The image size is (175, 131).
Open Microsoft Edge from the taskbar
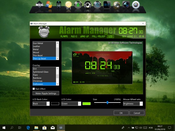pos(28,128)
